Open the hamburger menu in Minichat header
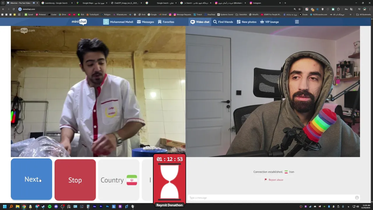373x210 pixels. pyautogui.click(x=297, y=22)
